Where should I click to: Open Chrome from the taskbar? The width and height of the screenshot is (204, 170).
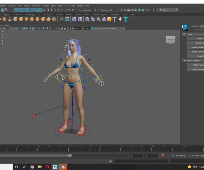coord(32,167)
